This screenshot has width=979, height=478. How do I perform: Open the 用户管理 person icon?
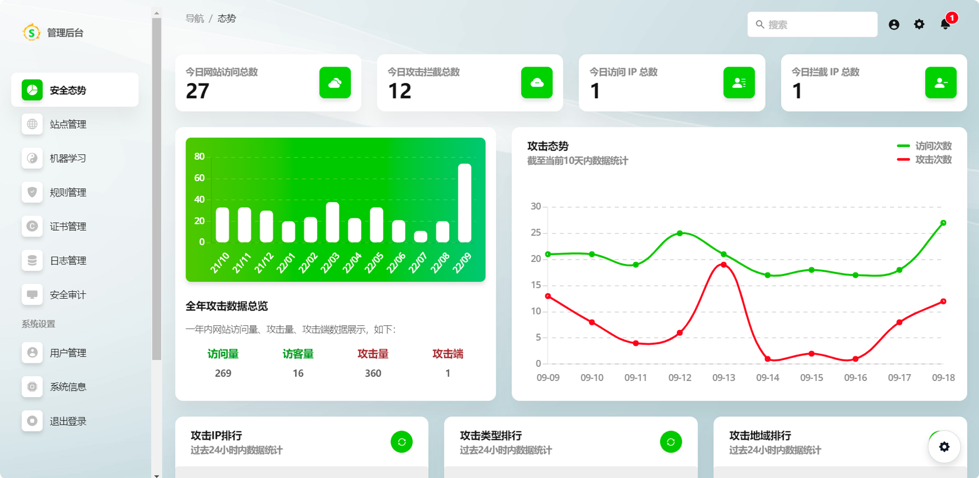coord(32,352)
